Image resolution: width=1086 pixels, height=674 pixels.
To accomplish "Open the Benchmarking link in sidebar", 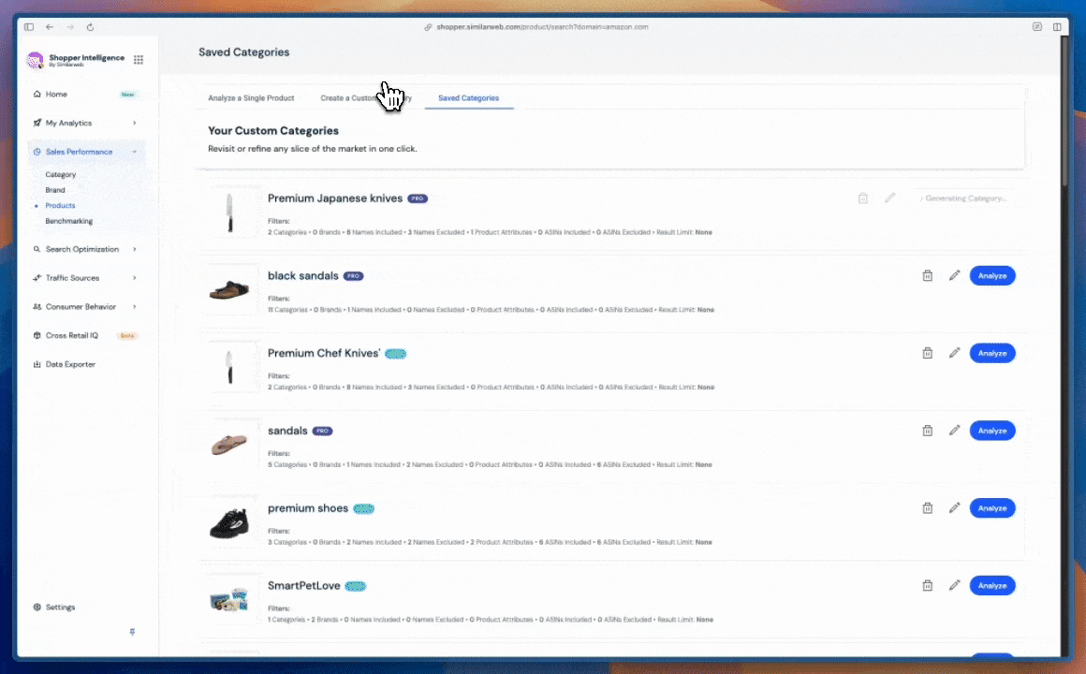I will click(69, 221).
